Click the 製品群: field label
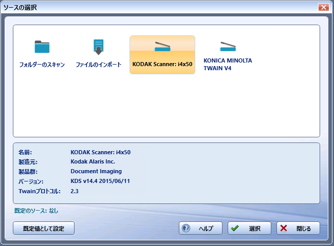The height and width of the screenshot is (246, 334). pos(28,172)
